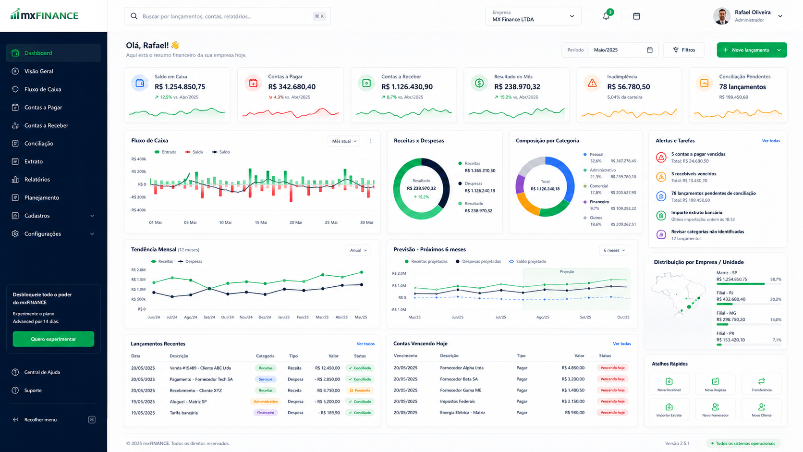
Task: Go to Fluxo de Caixa in sidebar
Action: coord(53,89)
